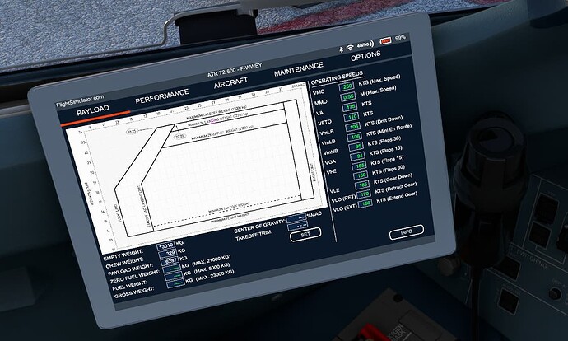This screenshot has width=568, height=341.
Task: Select the VFE 185 KTS Flaps 15 field
Action: click(x=360, y=166)
